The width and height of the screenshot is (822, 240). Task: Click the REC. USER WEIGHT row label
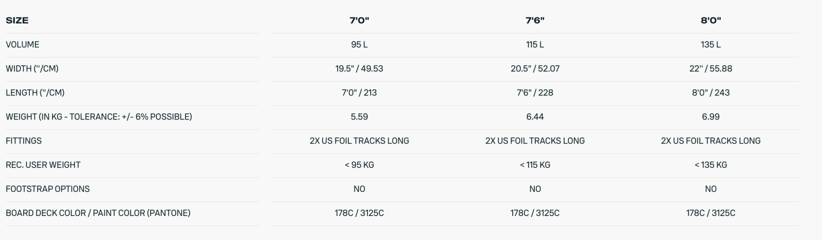pyautogui.click(x=43, y=165)
